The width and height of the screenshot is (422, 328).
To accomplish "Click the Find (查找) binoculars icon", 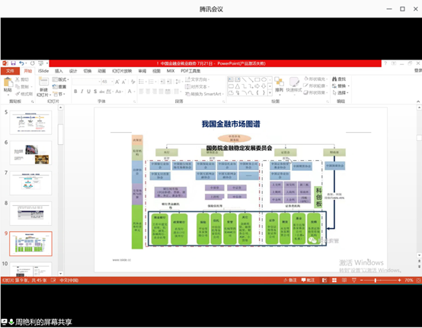I will 334,79.
